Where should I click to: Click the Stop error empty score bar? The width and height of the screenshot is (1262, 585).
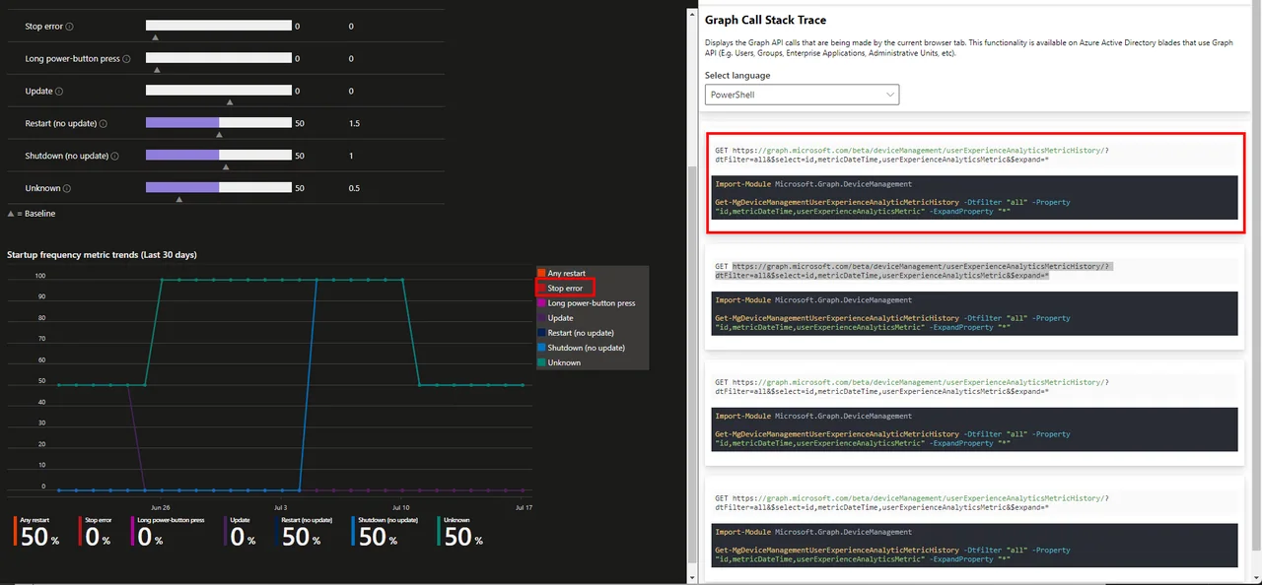[219, 26]
